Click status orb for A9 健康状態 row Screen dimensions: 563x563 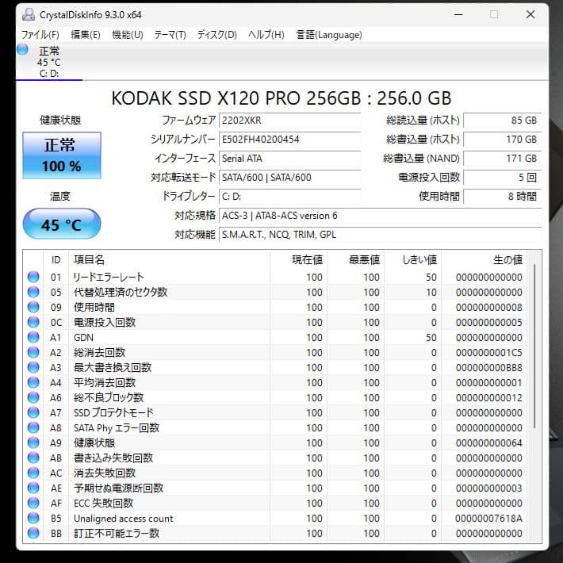click(33, 442)
